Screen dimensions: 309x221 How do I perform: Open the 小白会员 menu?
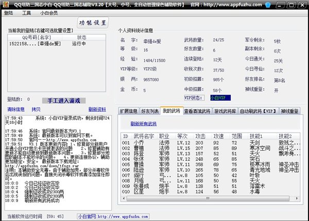[49, 13]
